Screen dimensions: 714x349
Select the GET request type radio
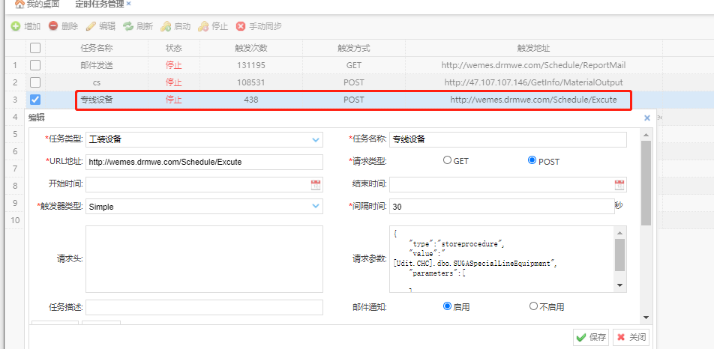pos(448,160)
